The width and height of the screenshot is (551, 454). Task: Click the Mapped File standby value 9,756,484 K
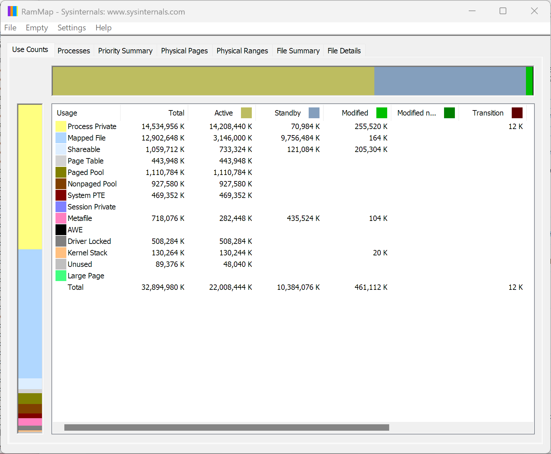pos(300,138)
